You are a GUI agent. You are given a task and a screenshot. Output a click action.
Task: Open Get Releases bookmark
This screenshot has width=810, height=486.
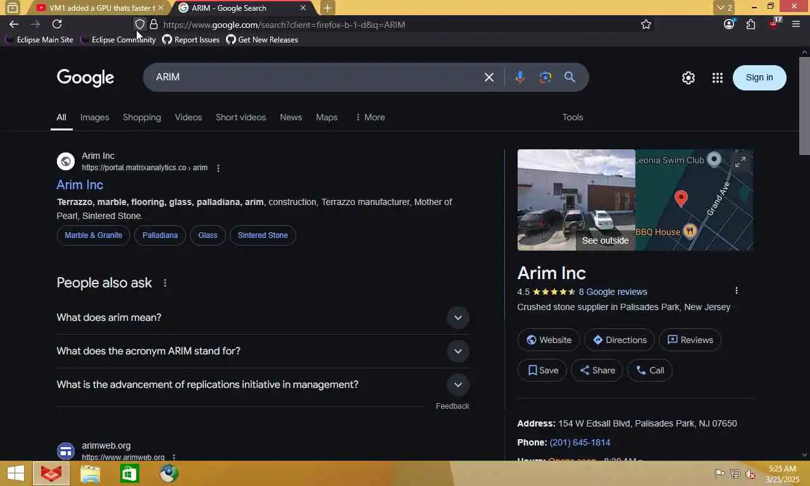click(x=262, y=40)
